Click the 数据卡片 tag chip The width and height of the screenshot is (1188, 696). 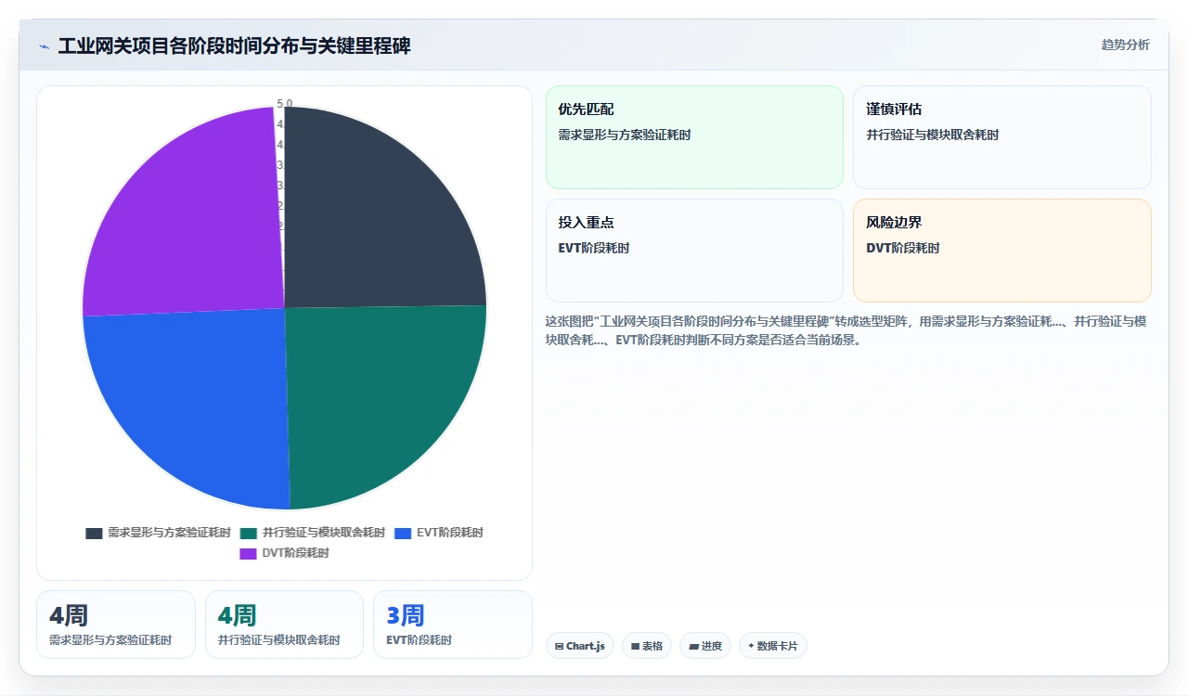(773, 646)
